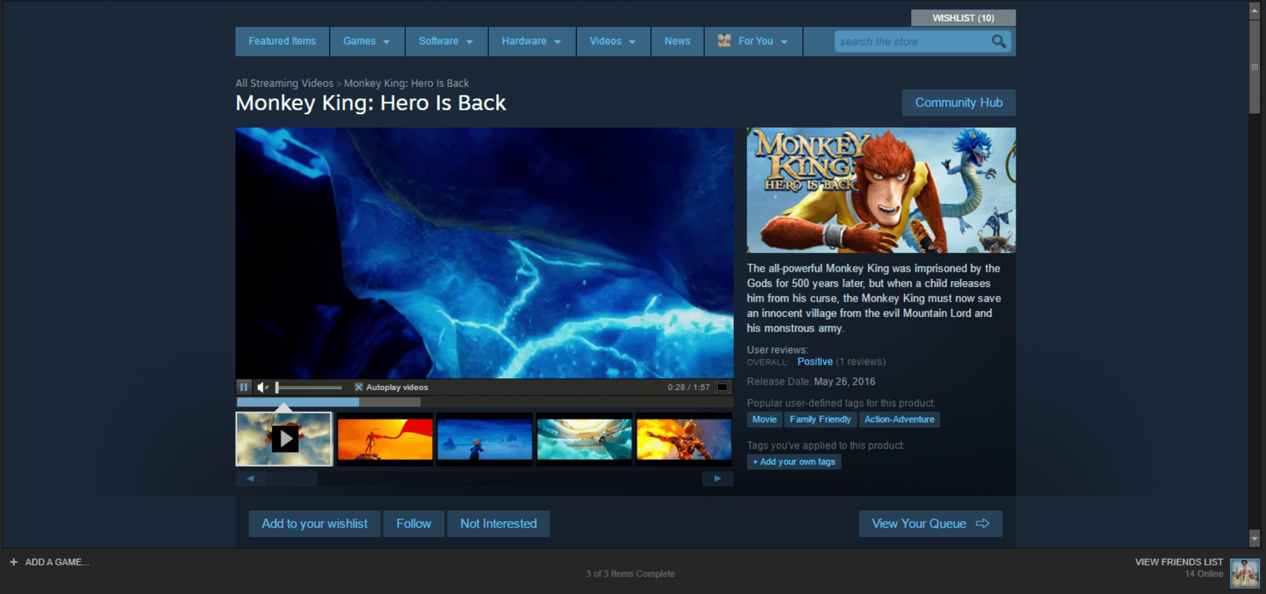
Task: Open the Wishlist (10) button
Action: tap(963, 18)
